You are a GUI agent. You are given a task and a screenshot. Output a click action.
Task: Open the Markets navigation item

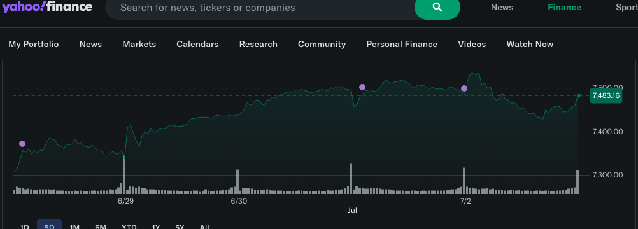tap(139, 44)
